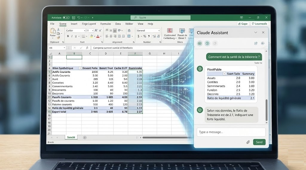Open the font size dropdown
This screenshot has height=170, width=306.
93,31
